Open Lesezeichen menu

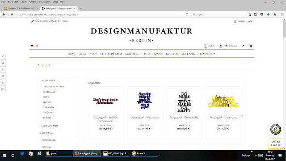pyautogui.click(x=45, y=2)
